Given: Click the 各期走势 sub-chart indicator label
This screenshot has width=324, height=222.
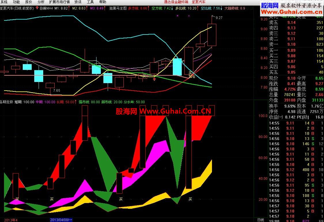Looking at the screenshot, I should click(6, 102).
